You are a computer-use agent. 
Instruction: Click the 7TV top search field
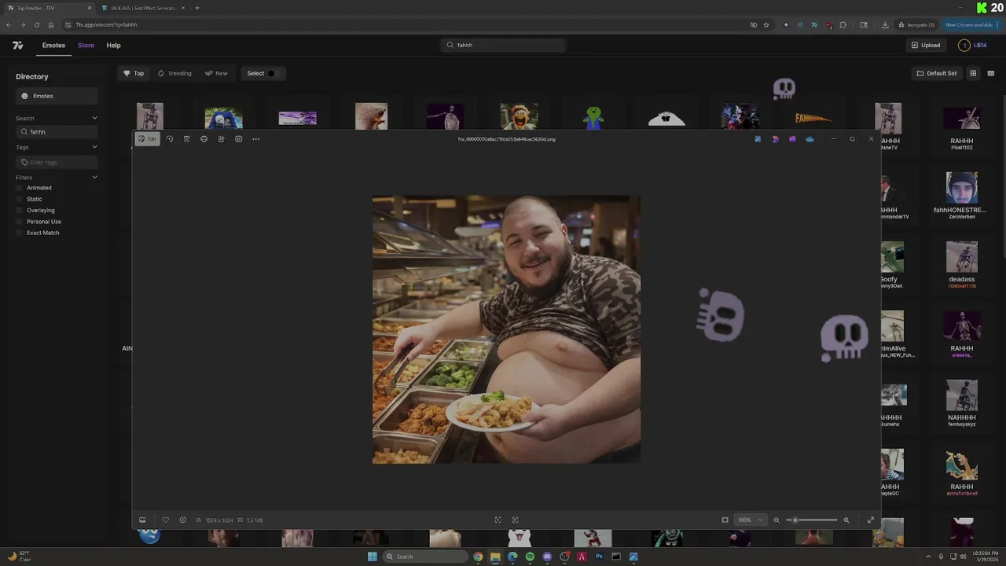click(x=503, y=45)
